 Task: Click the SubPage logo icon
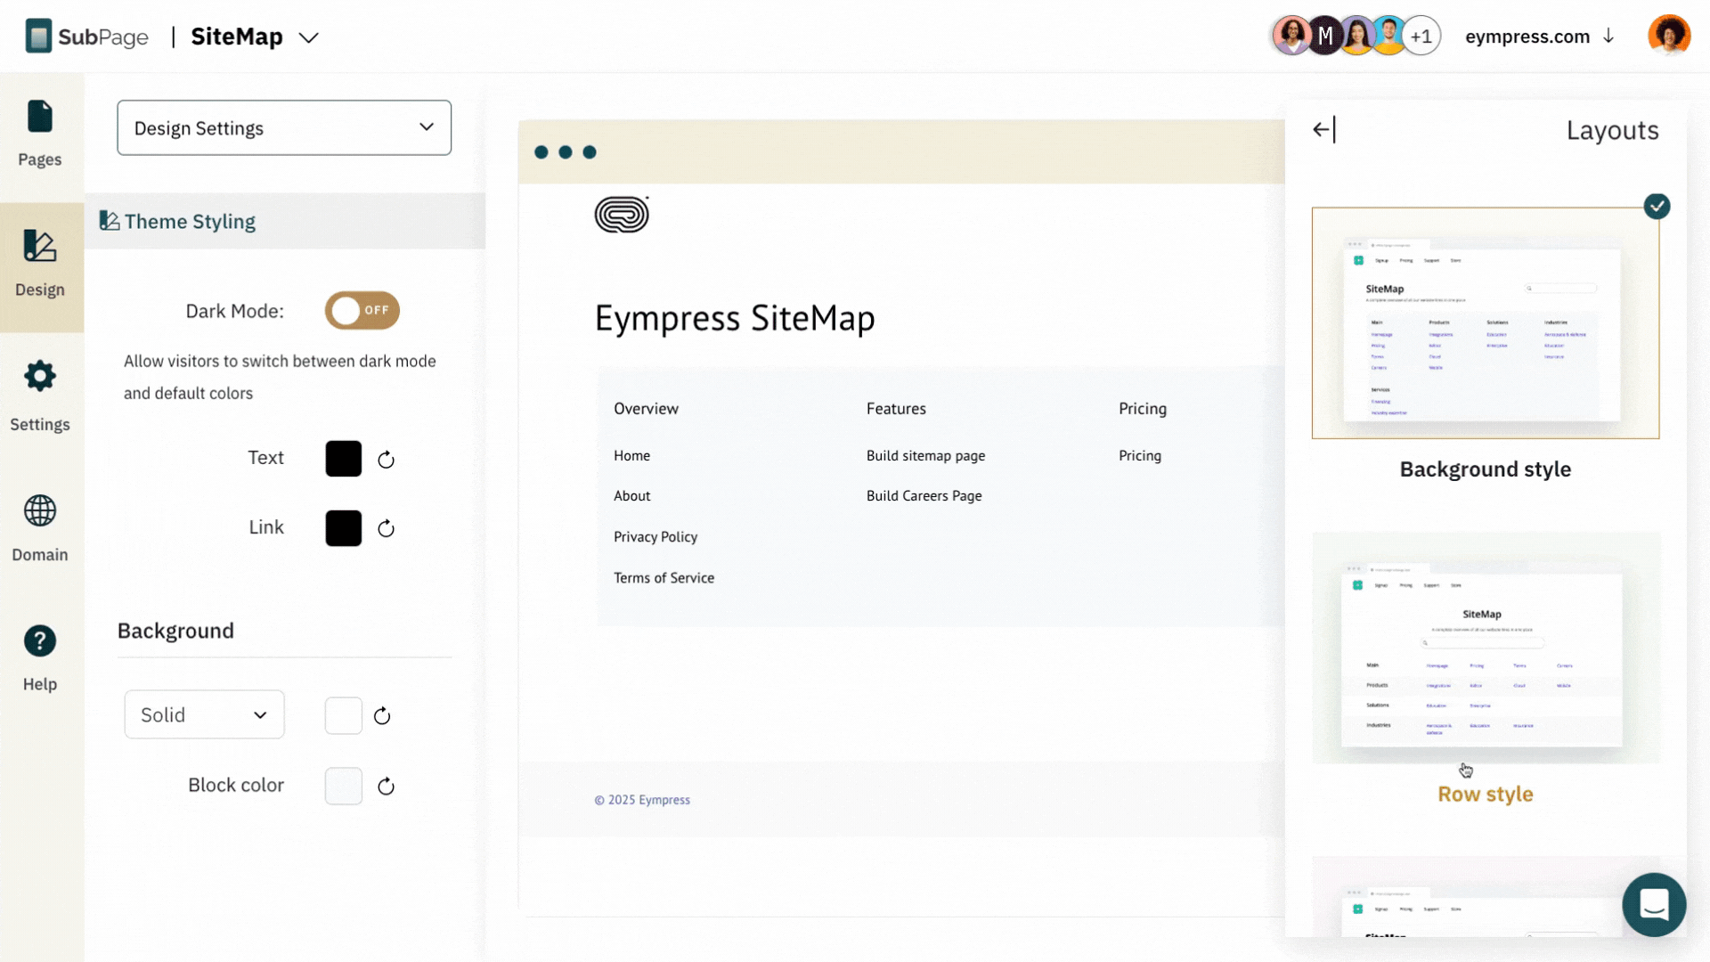pyautogui.click(x=38, y=37)
